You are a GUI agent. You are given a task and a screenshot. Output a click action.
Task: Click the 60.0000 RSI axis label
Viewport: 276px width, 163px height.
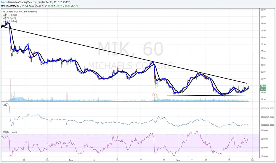point(264,139)
